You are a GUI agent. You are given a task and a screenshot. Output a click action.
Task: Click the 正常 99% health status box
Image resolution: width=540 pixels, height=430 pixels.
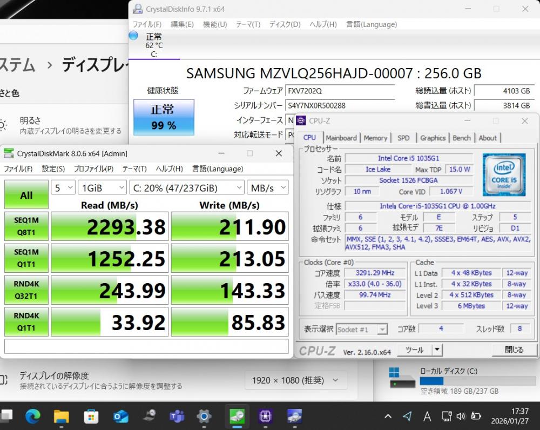click(x=163, y=117)
